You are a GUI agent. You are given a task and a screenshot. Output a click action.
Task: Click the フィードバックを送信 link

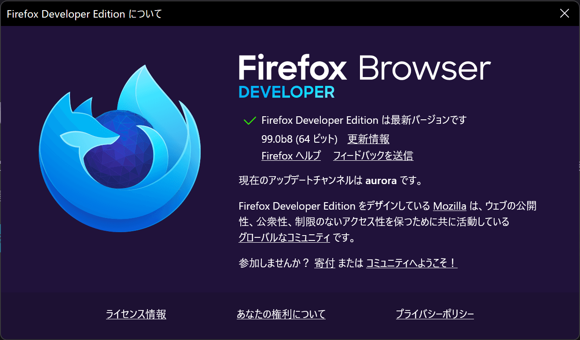pos(373,155)
